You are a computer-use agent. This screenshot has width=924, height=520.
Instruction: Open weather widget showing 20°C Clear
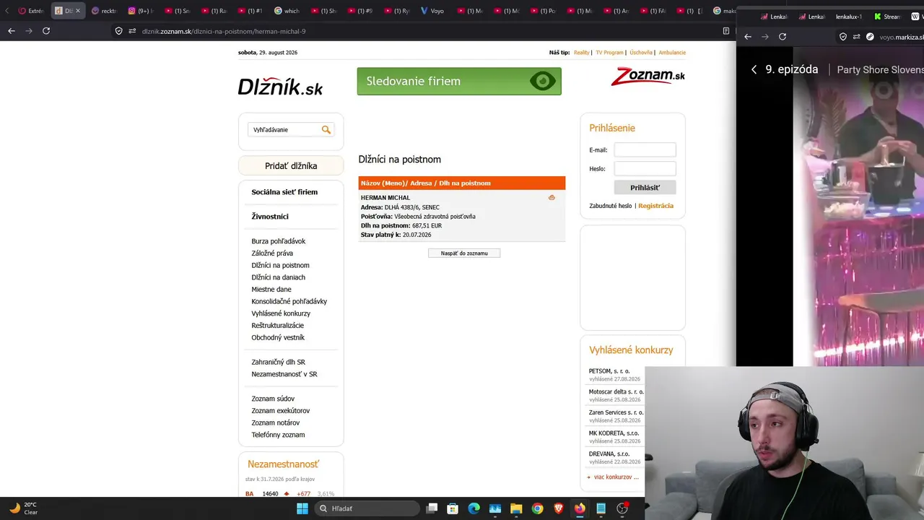(23, 508)
